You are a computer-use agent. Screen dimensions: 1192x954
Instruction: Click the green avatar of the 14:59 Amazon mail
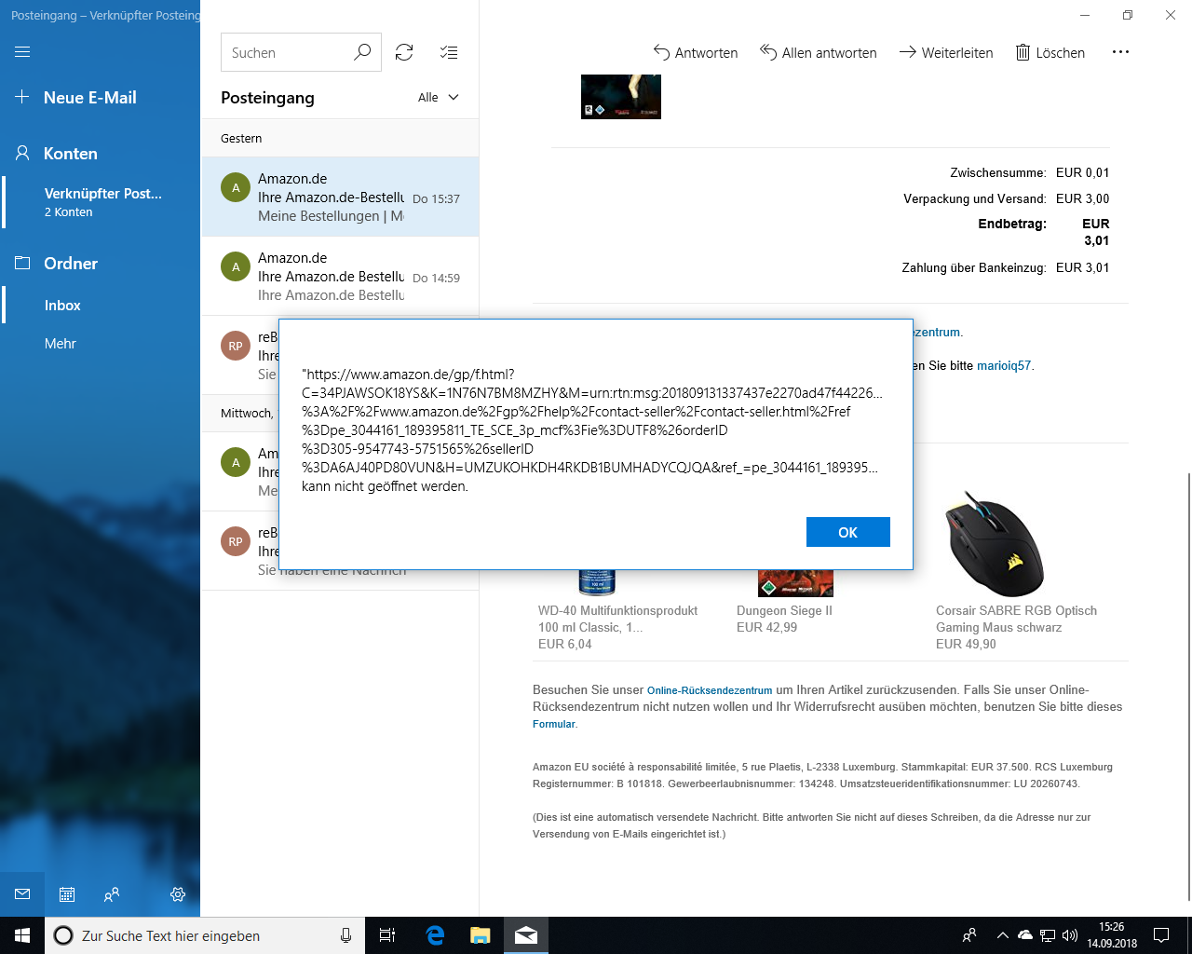[x=236, y=266]
